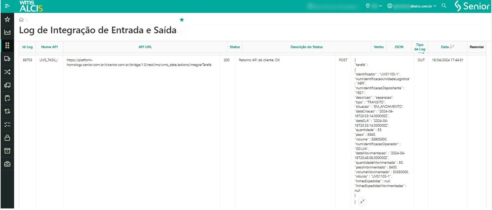Click the Tipo de Log column header
The width and height of the screenshot is (492, 210).
420,47
